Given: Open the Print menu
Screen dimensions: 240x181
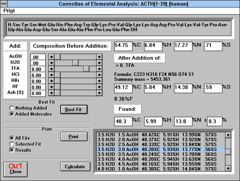Looking at the screenshot, I should pyautogui.click(x=9, y=11).
